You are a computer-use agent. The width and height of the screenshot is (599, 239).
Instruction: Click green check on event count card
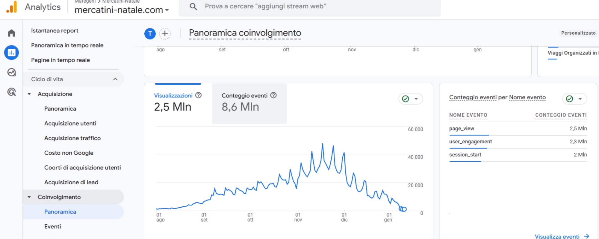(570, 99)
